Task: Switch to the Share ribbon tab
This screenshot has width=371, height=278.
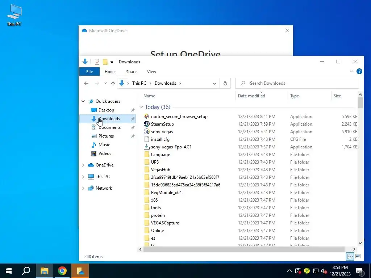Action: point(131,72)
